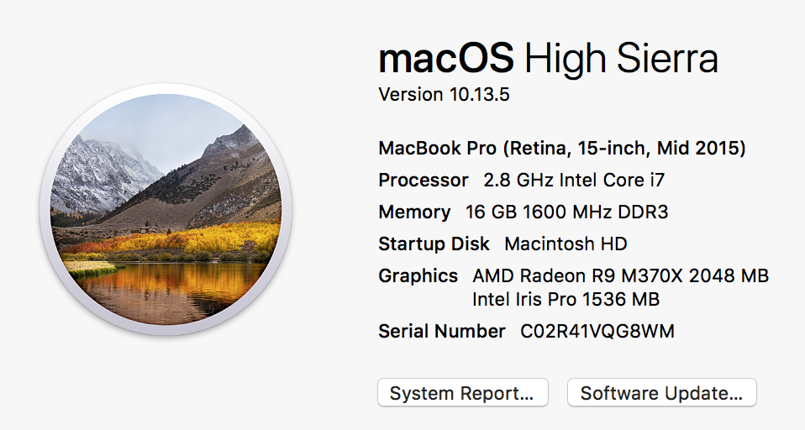The height and width of the screenshot is (430, 805).
Task: Click the Serial Number label
Action: tap(442, 332)
